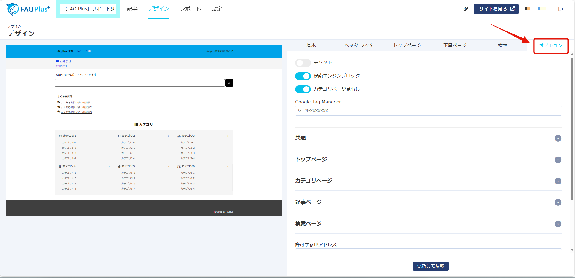
Task: Click the chevron beside カテゴリ1 in preview
Action: click(x=109, y=136)
